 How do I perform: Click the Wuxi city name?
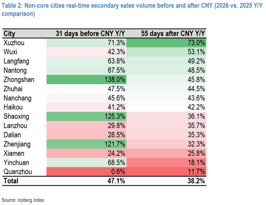click(x=10, y=52)
